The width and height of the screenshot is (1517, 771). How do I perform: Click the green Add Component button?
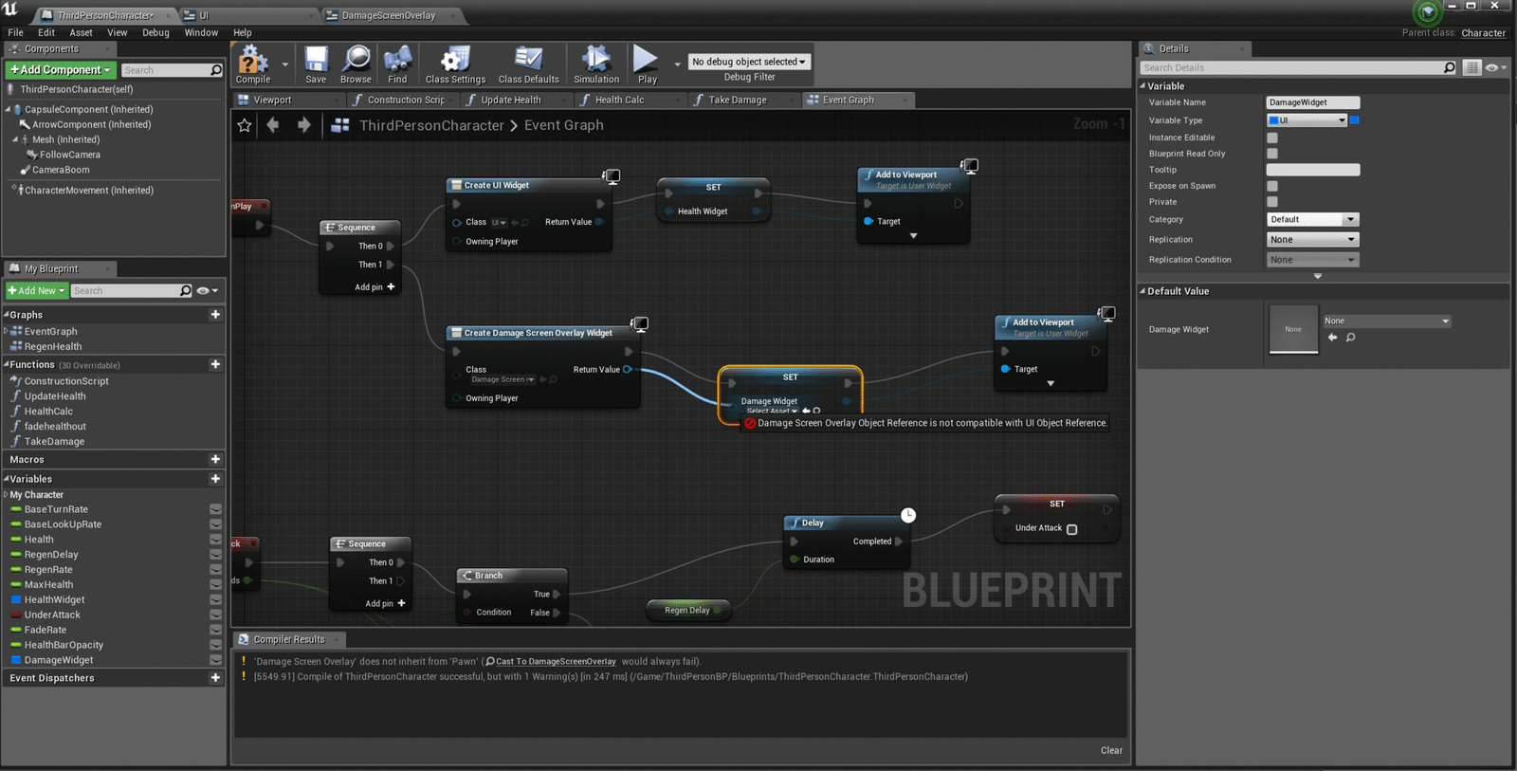coord(61,70)
